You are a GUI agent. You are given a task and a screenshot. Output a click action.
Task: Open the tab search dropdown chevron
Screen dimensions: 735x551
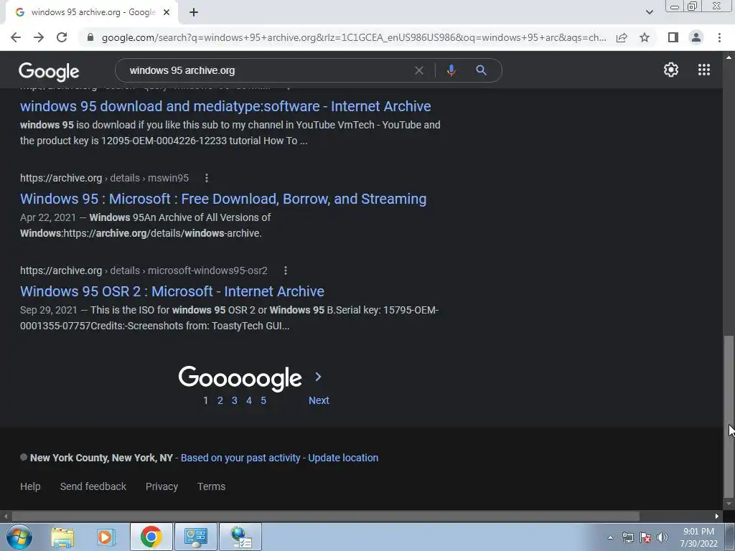coord(649,12)
